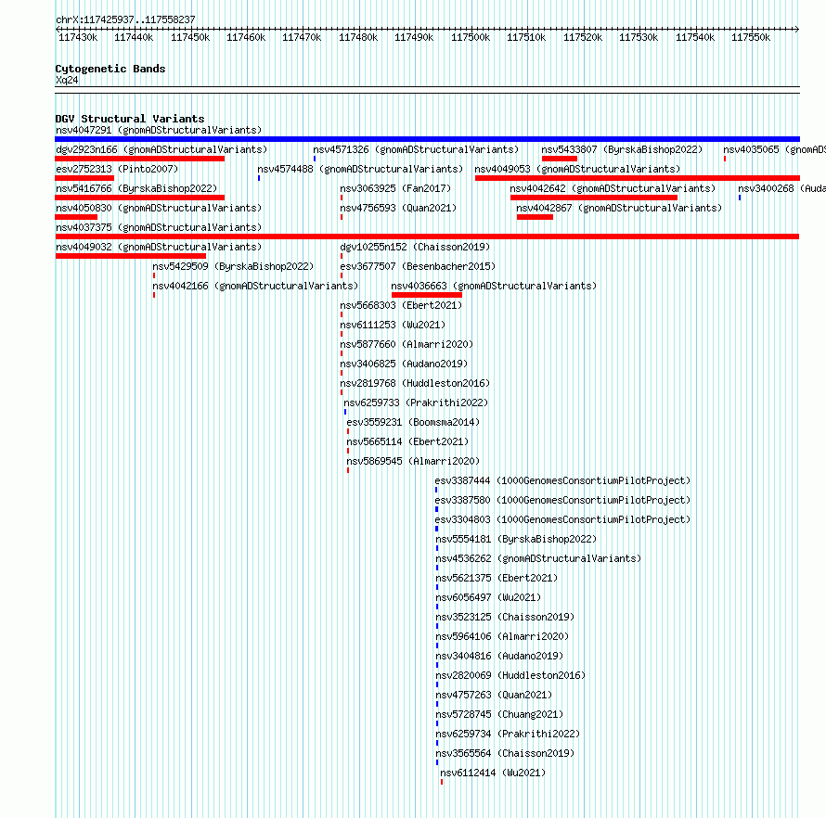Viewport: 826px width, 818px height.
Task: Open nsv4049032 gnomAD variant label
Action: [159, 247]
